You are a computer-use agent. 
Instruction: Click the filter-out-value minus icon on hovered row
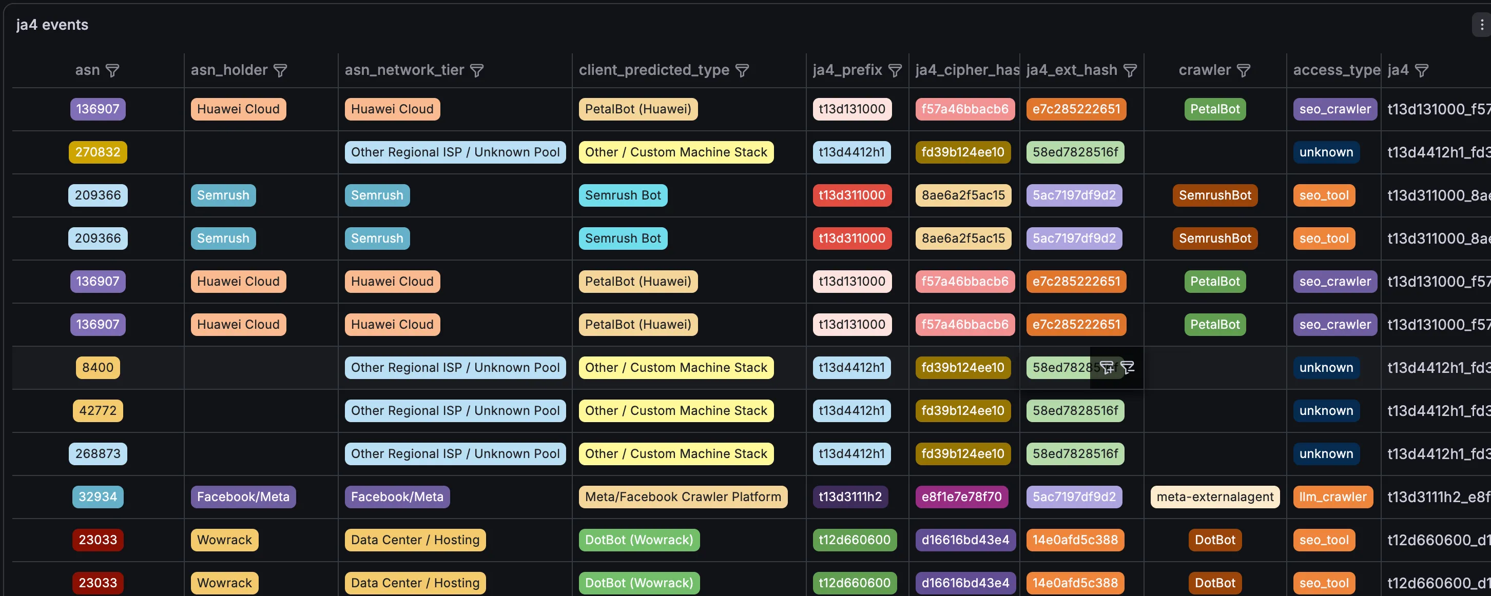click(x=1127, y=367)
